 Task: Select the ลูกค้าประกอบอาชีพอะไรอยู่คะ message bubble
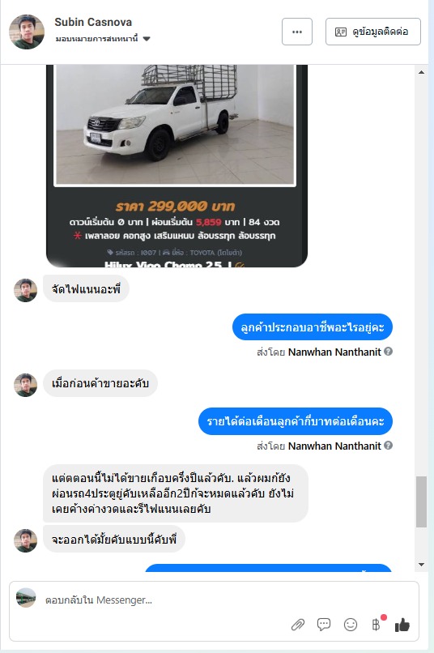(312, 327)
